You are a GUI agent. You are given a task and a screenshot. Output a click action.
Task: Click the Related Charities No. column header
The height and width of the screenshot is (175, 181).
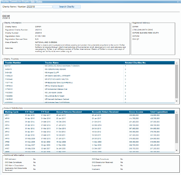149,62
